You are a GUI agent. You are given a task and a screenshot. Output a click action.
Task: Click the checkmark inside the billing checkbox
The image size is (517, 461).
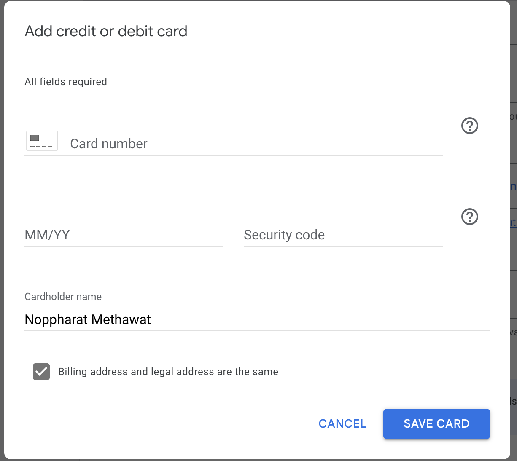[x=41, y=372]
